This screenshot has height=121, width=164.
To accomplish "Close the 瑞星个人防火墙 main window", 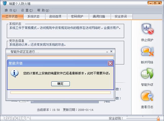I will point(159,3).
